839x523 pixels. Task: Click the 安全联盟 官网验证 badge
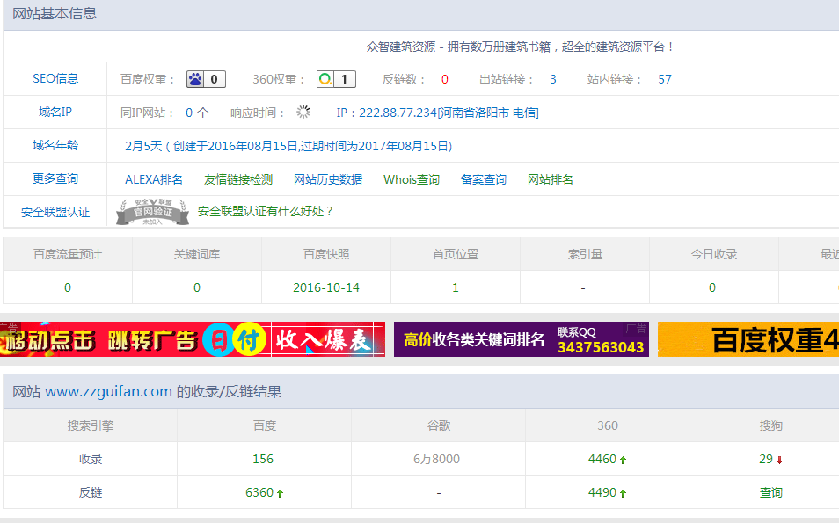(152, 212)
